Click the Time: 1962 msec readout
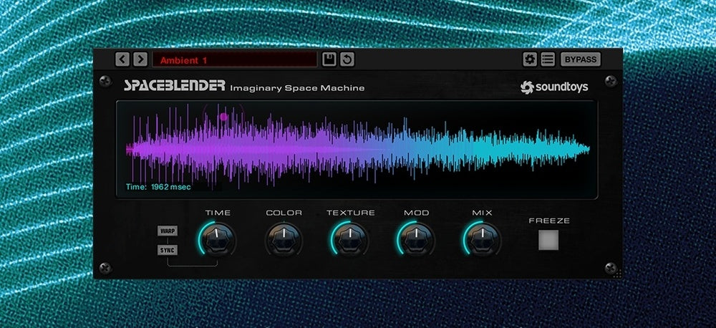The height and width of the screenshot is (328, 716). (158, 187)
